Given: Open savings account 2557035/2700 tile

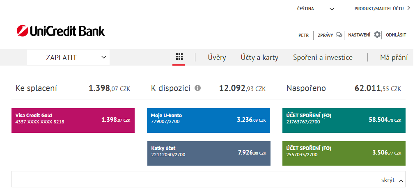Looking at the screenshot, I should point(344,153).
